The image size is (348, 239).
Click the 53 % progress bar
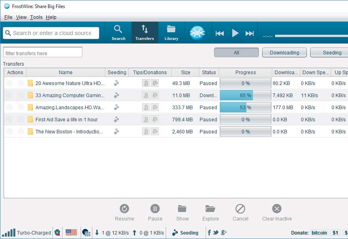246,107
